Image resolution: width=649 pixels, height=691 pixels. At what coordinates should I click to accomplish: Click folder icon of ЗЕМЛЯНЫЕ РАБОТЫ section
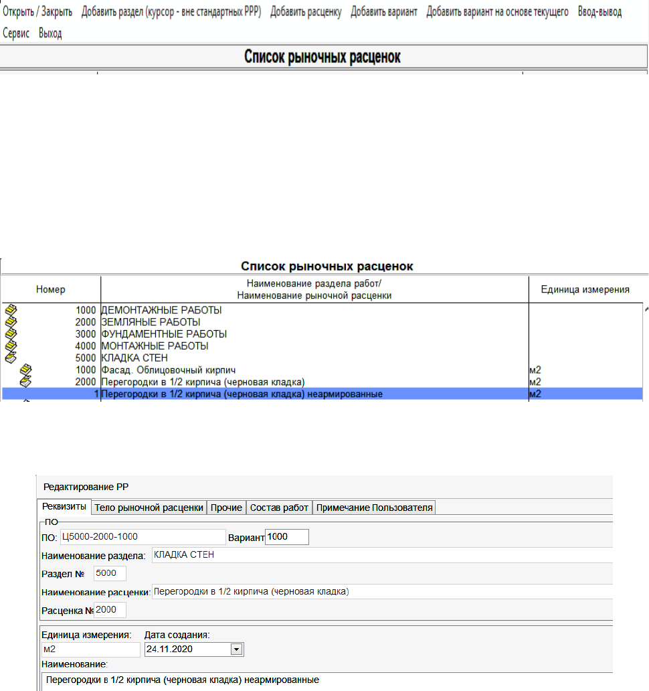[x=11, y=321]
